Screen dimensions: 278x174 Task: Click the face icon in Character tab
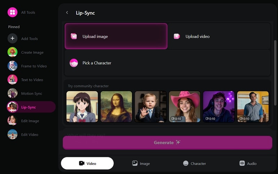tap(186, 163)
